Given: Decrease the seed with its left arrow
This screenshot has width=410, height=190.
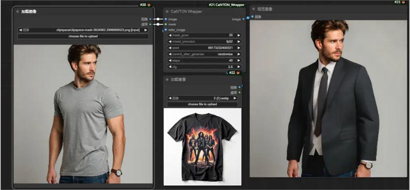Looking at the screenshot, I should (x=170, y=48).
